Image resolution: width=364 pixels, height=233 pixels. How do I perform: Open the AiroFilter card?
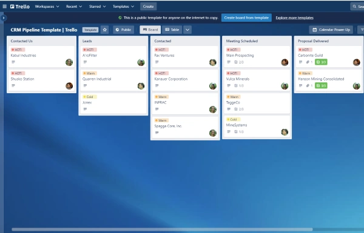coord(113,56)
